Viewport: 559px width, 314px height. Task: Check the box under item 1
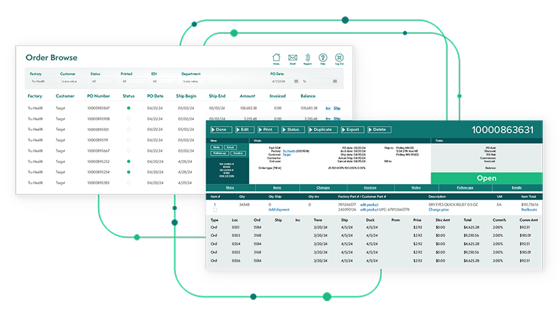tap(215, 210)
